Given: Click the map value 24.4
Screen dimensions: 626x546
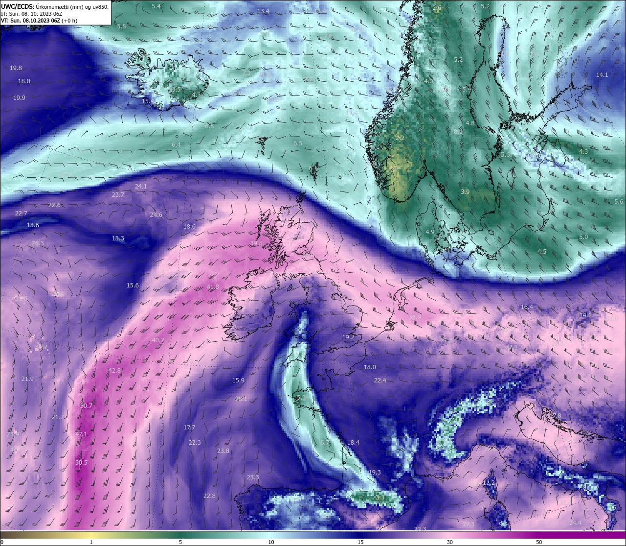Looking at the screenshot, I should click(575, 523).
